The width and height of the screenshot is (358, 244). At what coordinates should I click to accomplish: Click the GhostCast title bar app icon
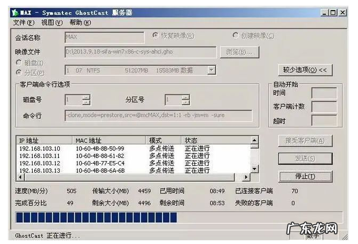(x=15, y=13)
